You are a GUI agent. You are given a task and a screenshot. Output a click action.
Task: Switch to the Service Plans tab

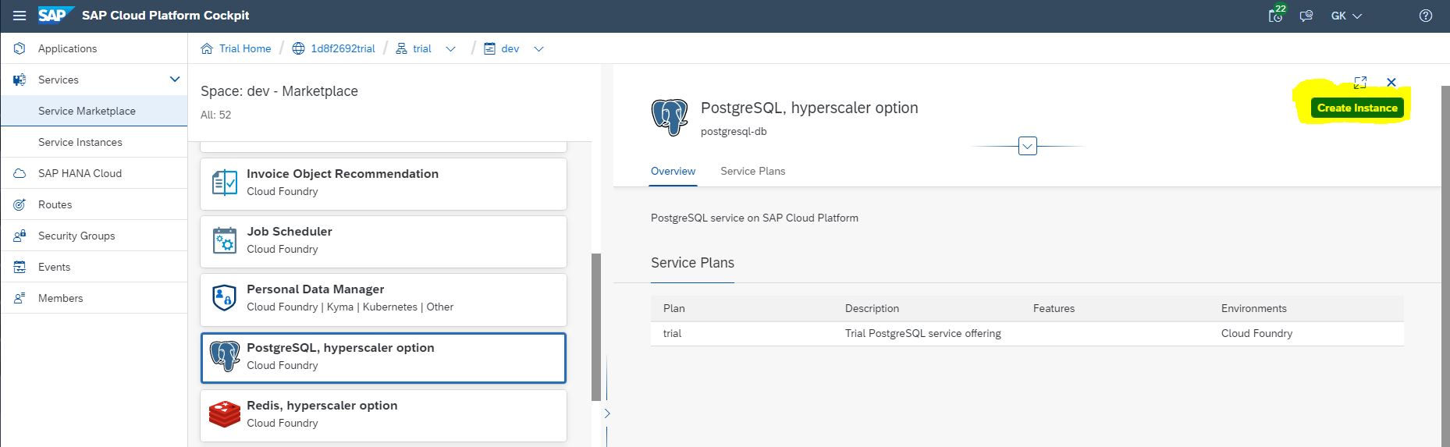[x=752, y=171]
